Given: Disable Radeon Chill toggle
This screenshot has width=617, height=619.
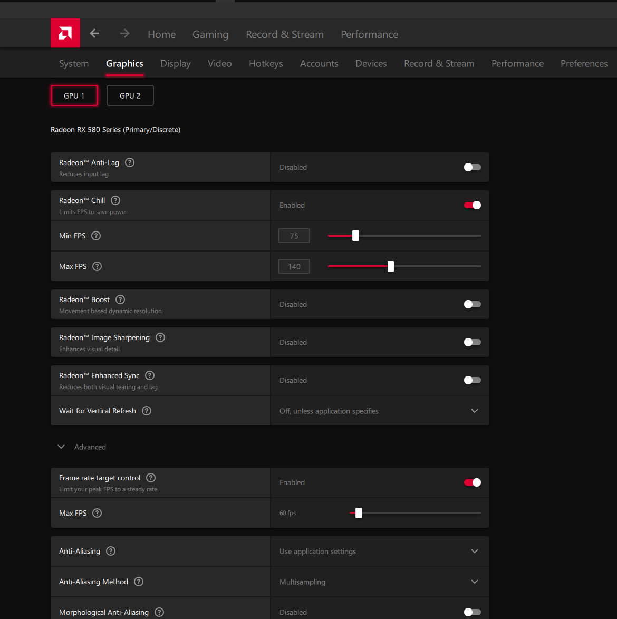Looking at the screenshot, I should click(472, 205).
